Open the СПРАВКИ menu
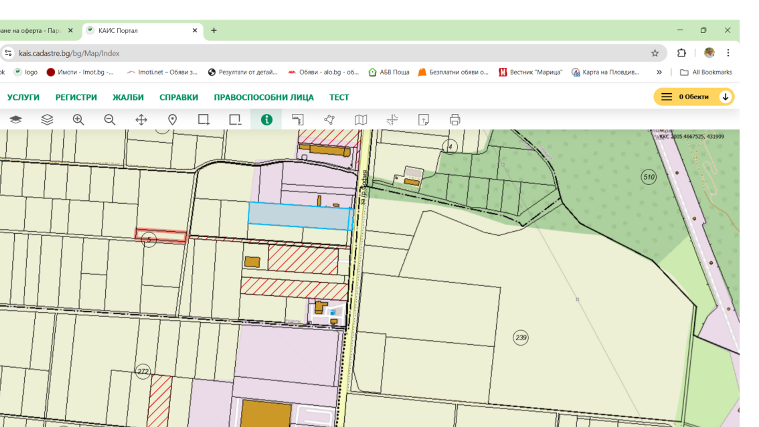Viewport: 759px width, 427px height. [x=179, y=97]
